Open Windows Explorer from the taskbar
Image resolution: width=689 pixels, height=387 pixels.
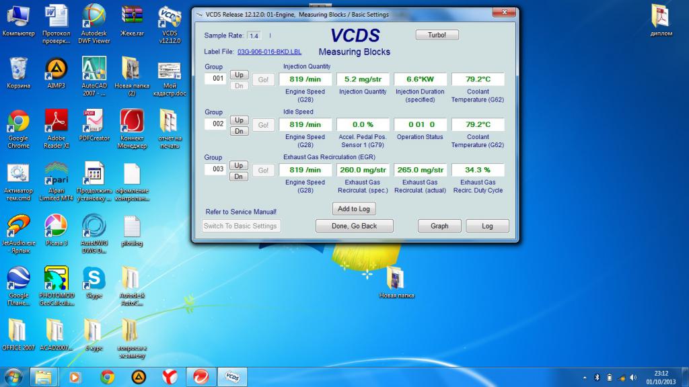click(x=44, y=377)
